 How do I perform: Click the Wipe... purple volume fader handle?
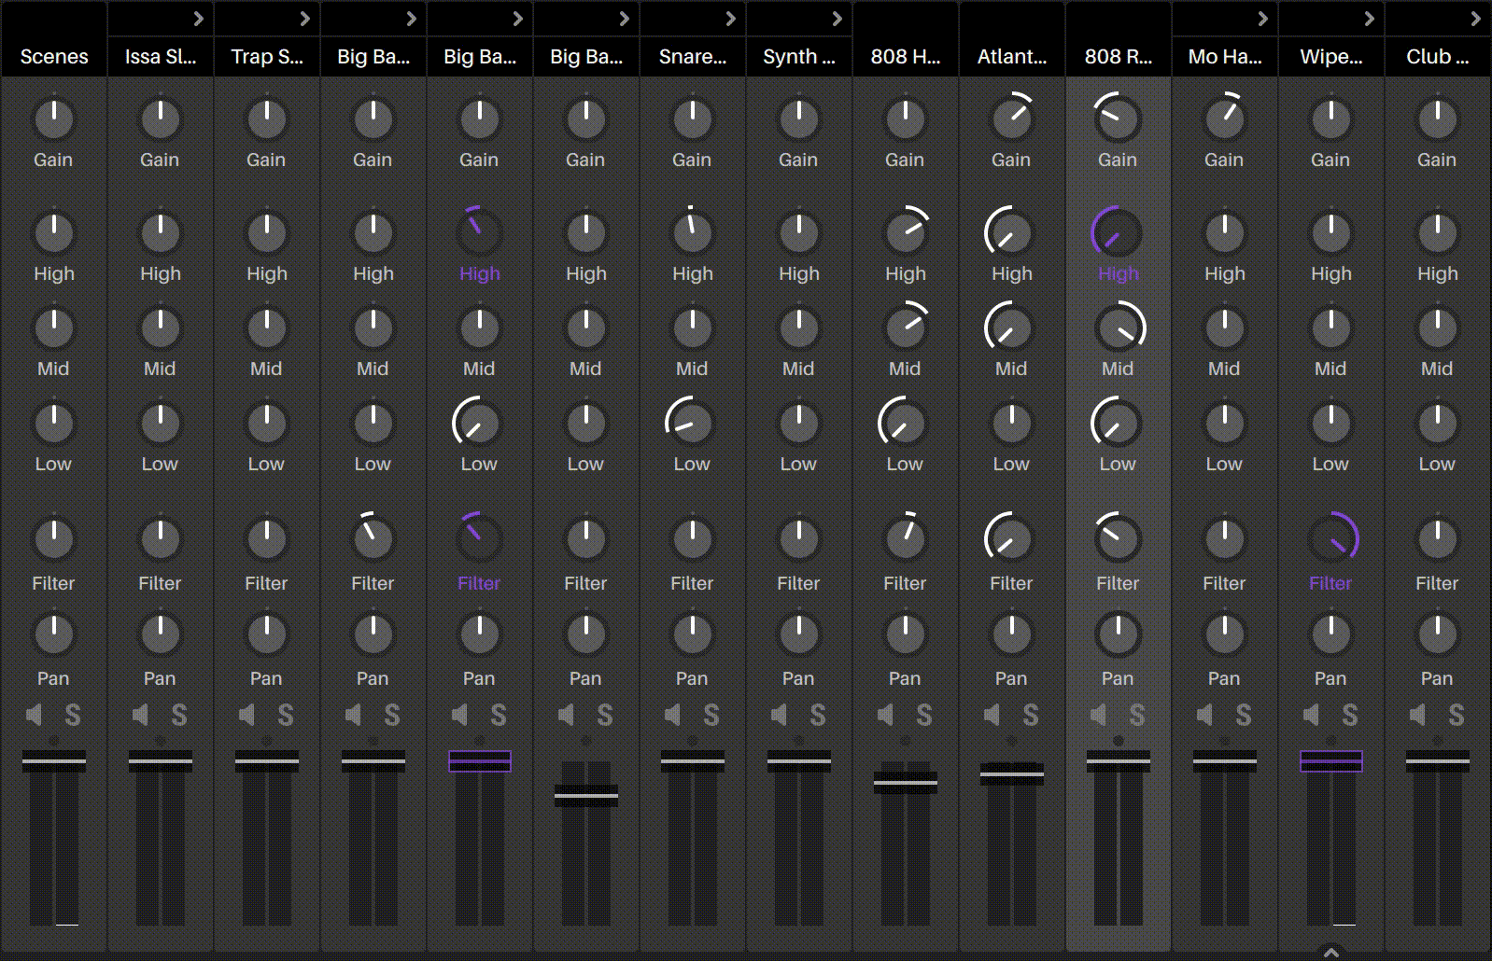[x=1331, y=761]
